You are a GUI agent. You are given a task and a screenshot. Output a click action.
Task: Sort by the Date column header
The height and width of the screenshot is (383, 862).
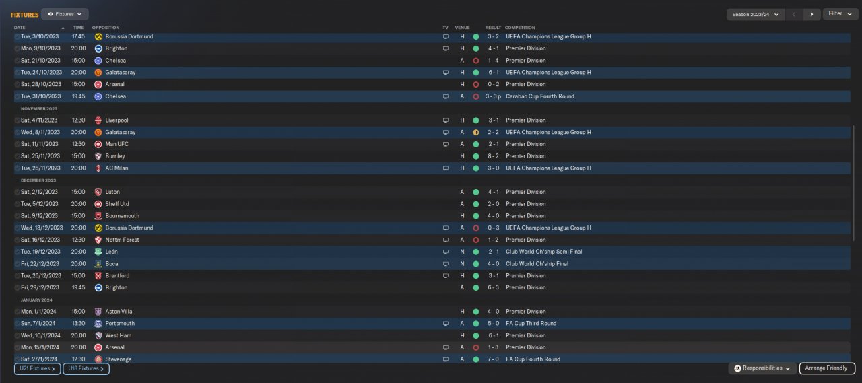click(20, 28)
